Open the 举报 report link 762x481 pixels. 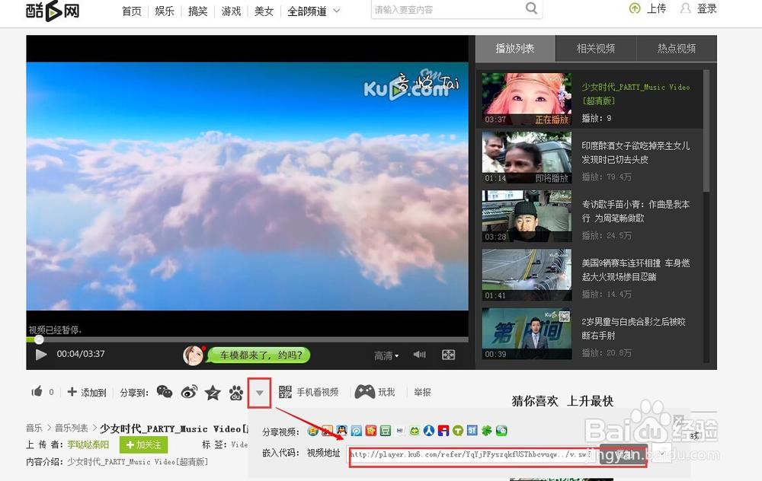[422, 391]
